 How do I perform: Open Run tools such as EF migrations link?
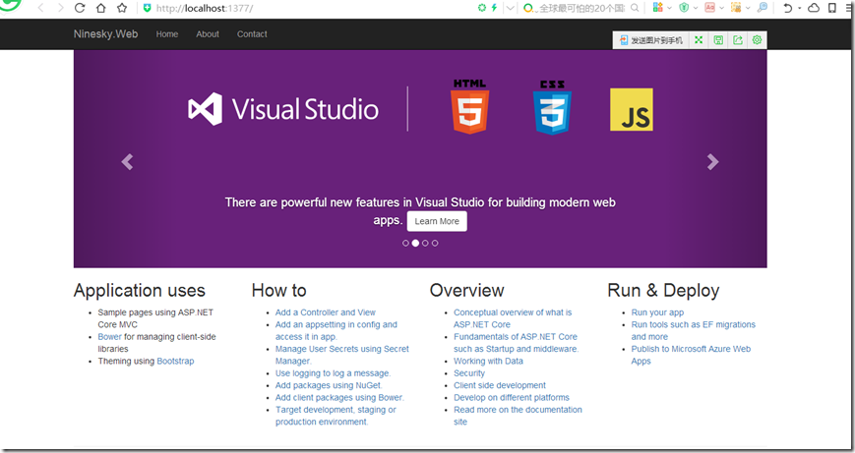[693, 330]
